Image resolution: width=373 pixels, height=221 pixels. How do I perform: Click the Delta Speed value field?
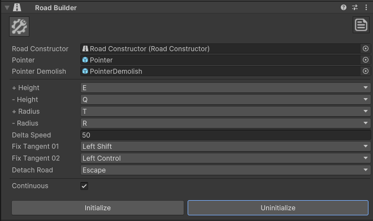point(225,135)
